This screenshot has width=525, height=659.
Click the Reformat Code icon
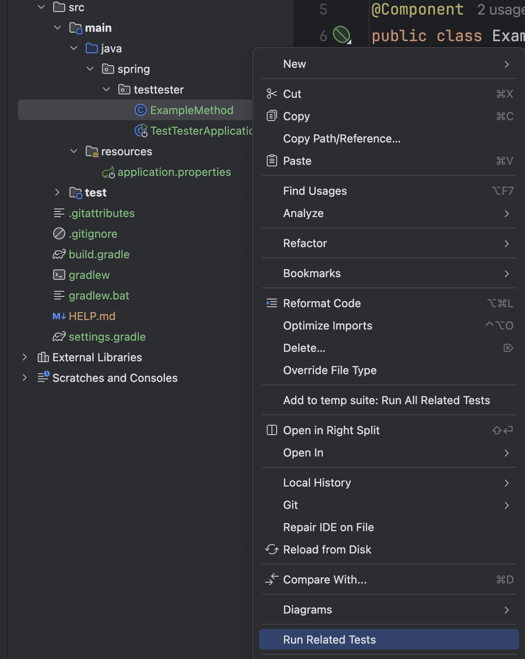pyautogui.click(x=272, y=303)
